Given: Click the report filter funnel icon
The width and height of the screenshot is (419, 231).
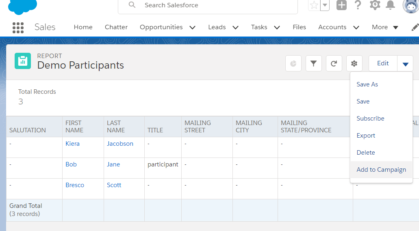Looking at the screenshot, I should [x=313, y=63].
